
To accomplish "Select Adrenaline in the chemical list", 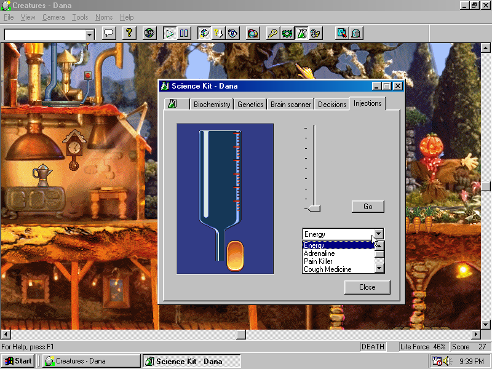I will coord(338,253).
